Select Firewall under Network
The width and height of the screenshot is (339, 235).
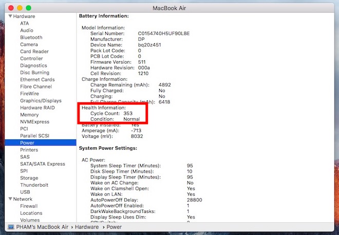(x=29, y=206)
